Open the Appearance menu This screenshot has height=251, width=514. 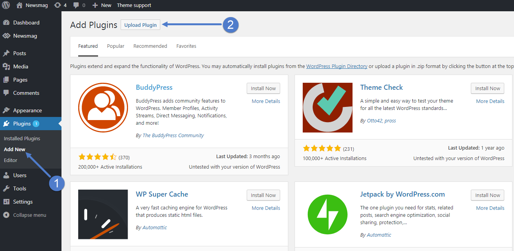coord(28,110)
